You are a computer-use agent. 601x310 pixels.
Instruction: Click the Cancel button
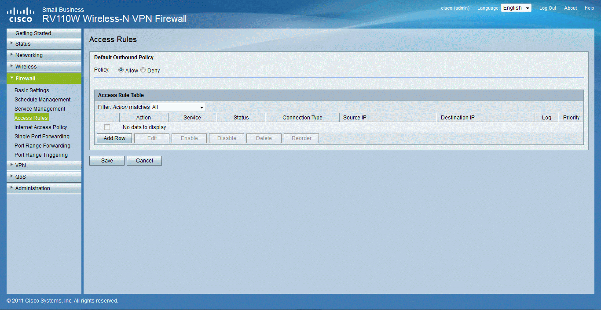[x=144, y=161]
